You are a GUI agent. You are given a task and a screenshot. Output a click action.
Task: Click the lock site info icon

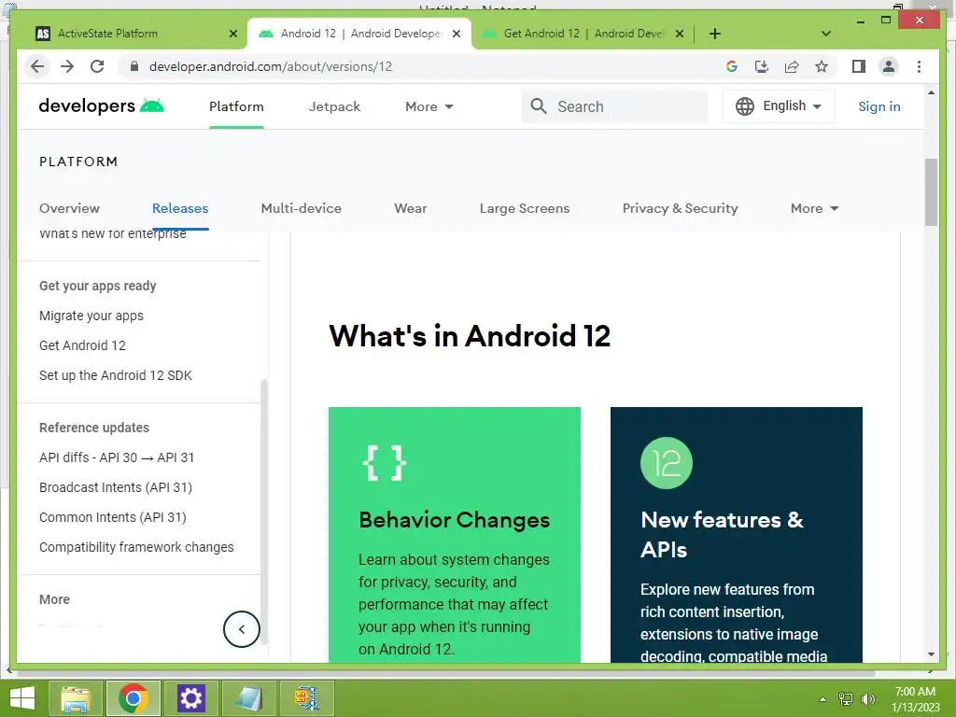(134, 66)
